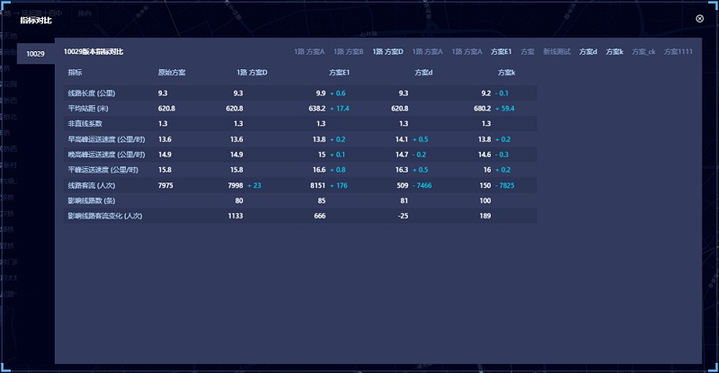
Task: Click the 1路 方案D table column header
Action: click(252, 73)
